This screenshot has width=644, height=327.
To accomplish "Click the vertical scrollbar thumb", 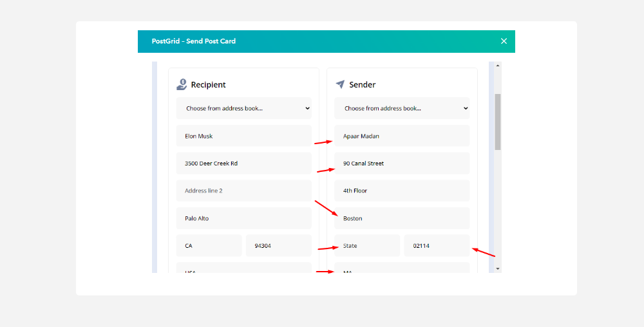I will point(498,121).
